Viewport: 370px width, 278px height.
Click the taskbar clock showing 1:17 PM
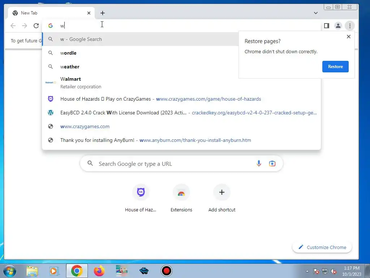pyautogui.click(x=352, y=271)
